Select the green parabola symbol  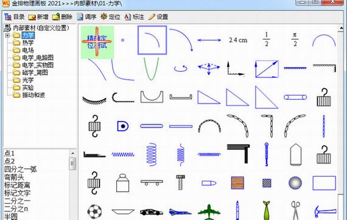point(151,69)
